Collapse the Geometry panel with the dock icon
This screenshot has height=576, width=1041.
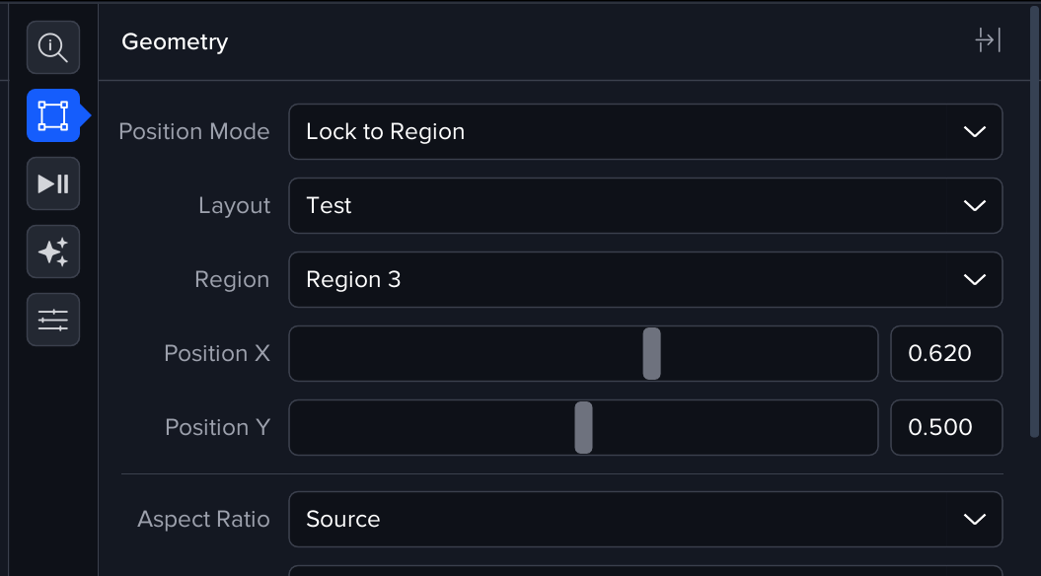click(988, 40)
